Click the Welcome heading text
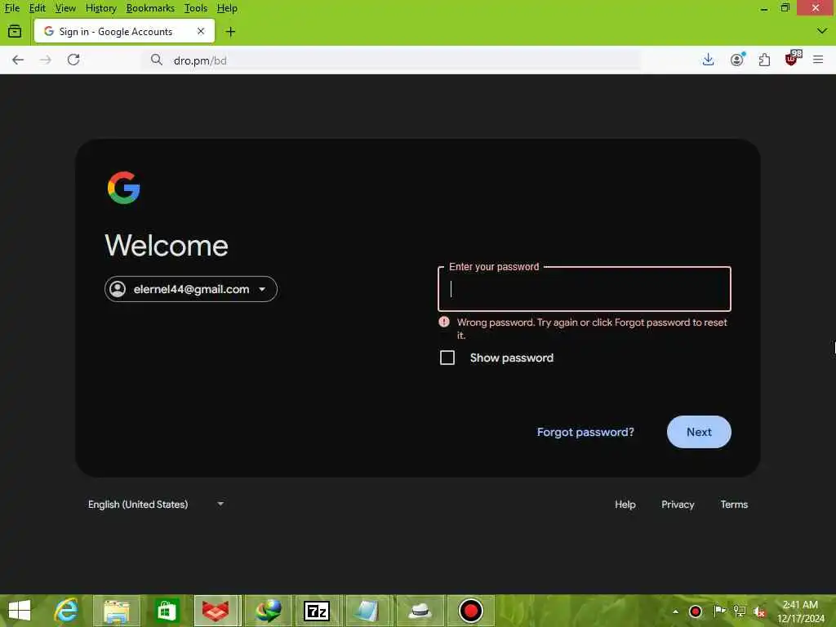This screenshot has height=627, width=836. [x=167, y=245]
